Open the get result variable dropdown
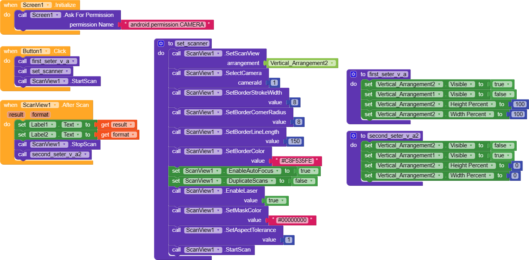Viewport: 529px width, 260px height. click(x=123, y=125)
